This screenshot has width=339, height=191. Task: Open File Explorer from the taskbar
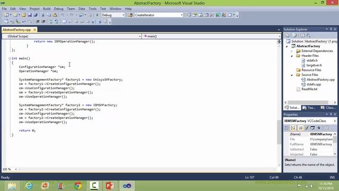12,186
